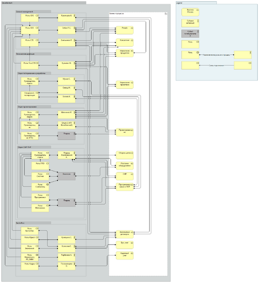Click the process icon on Legend Business Process
The width and height of the screenshot is (259, 283).
(198, 10)
